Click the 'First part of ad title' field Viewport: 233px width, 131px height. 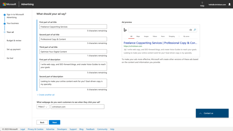(x=73, y=27)
